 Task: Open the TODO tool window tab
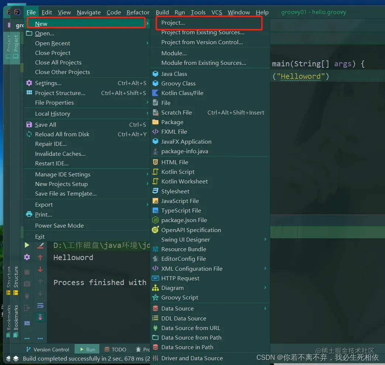click(116, 350)
